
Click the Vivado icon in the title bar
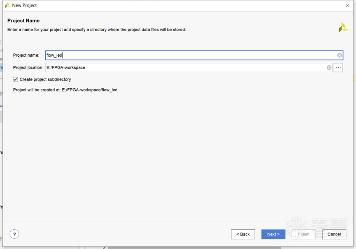pos(7,5)
